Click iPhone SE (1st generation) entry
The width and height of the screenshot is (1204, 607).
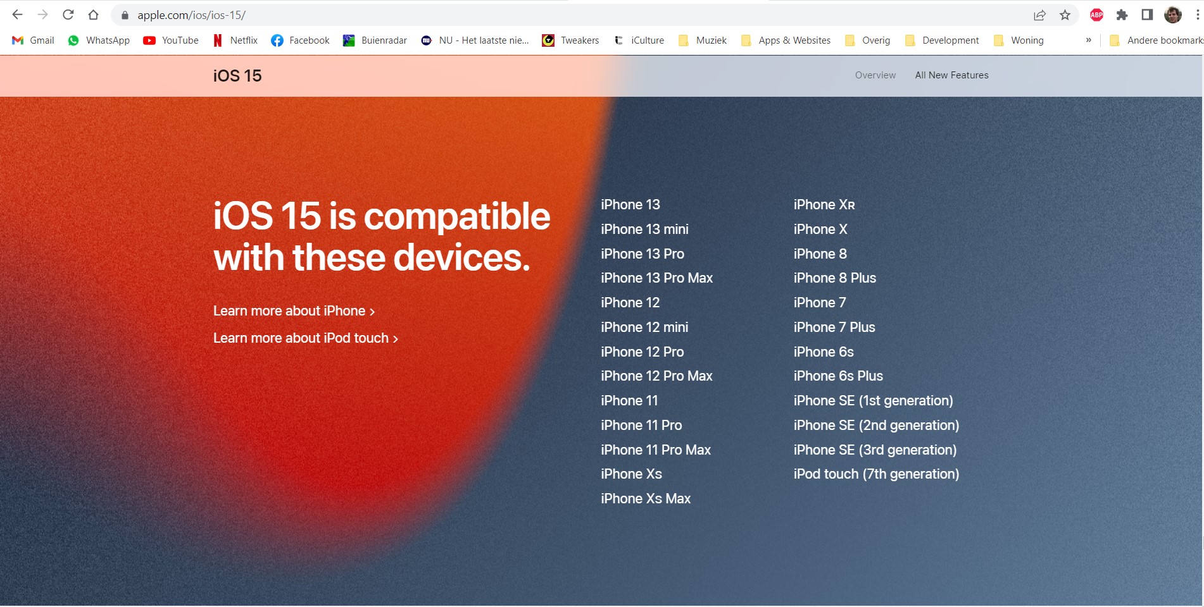tap(874, 401)
